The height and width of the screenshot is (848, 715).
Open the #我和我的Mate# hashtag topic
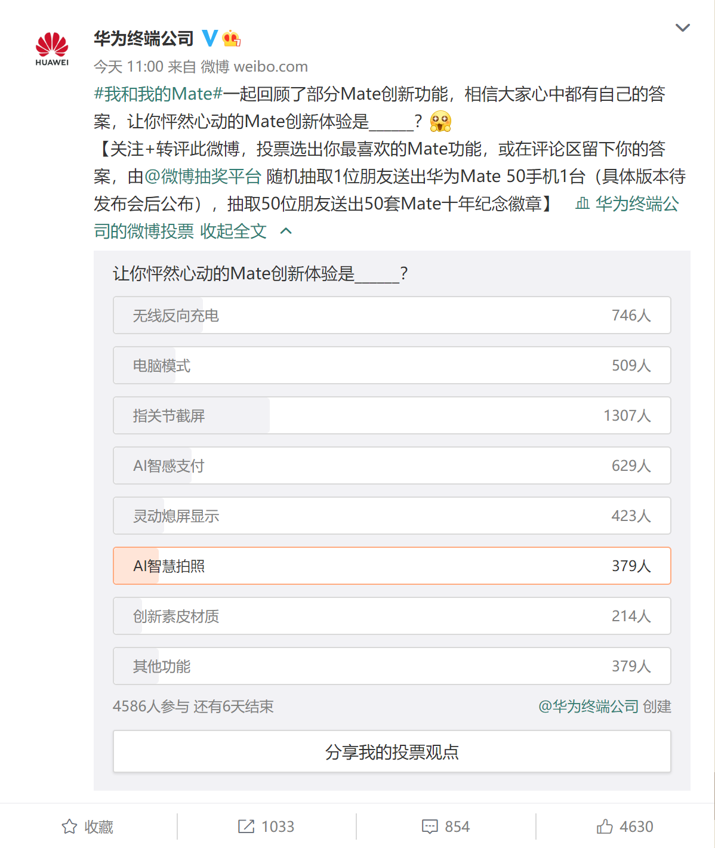(x=158, y=94)
